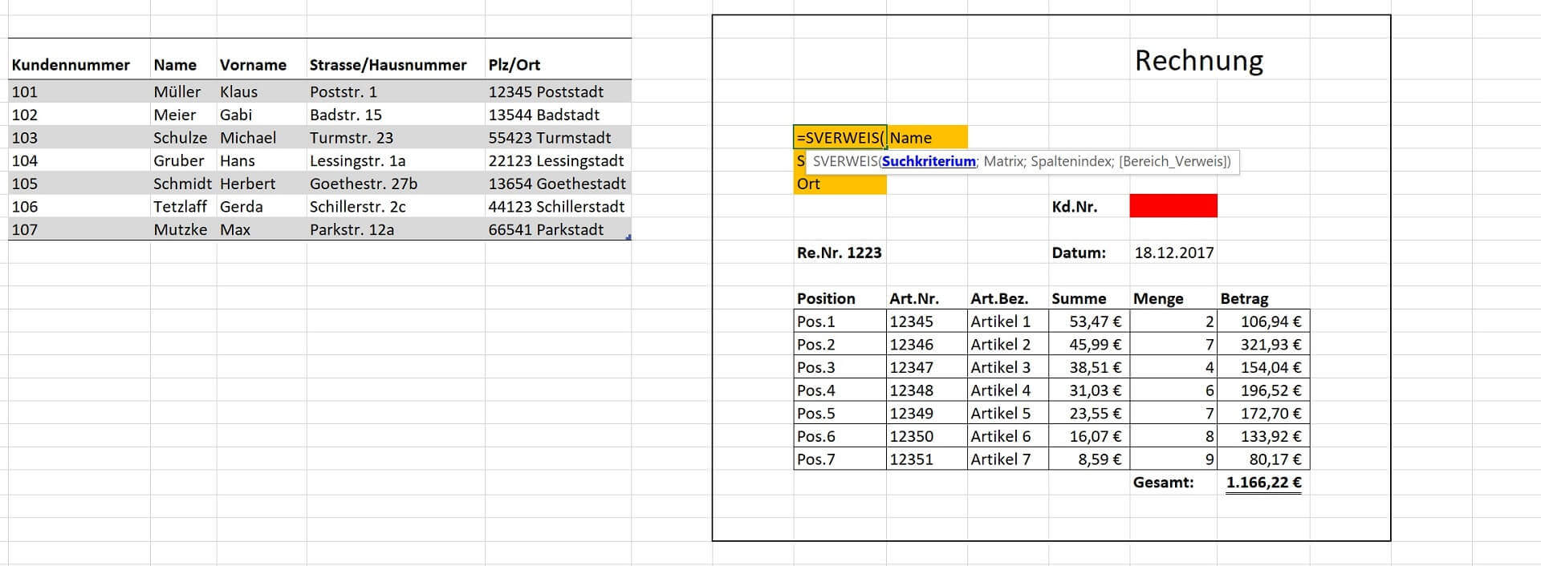Click customer number 105 cell

point(79,184)
